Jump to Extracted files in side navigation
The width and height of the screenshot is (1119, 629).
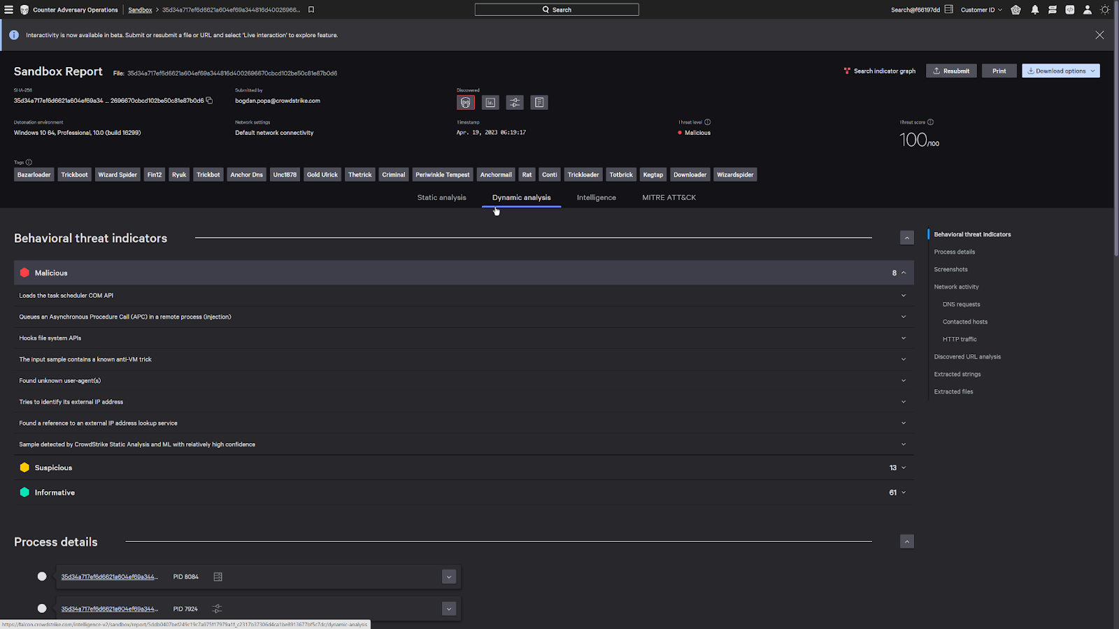click(953, 391)
